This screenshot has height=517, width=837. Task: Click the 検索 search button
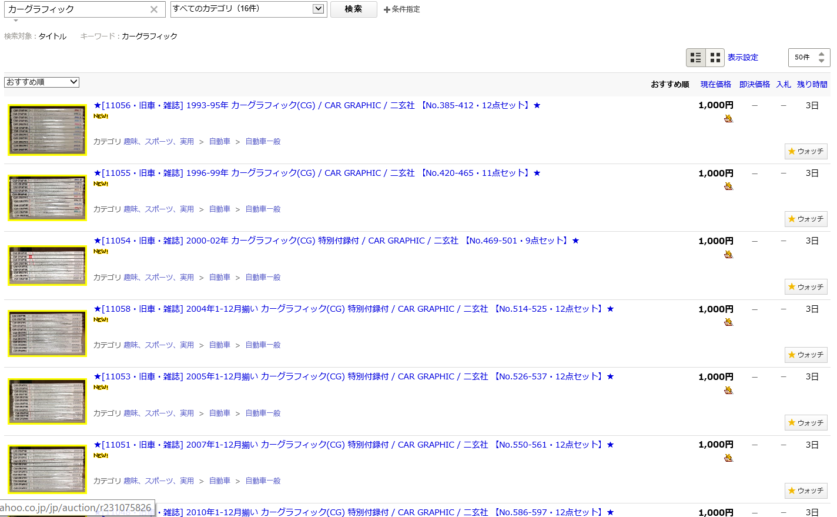(x=353, y=9)
